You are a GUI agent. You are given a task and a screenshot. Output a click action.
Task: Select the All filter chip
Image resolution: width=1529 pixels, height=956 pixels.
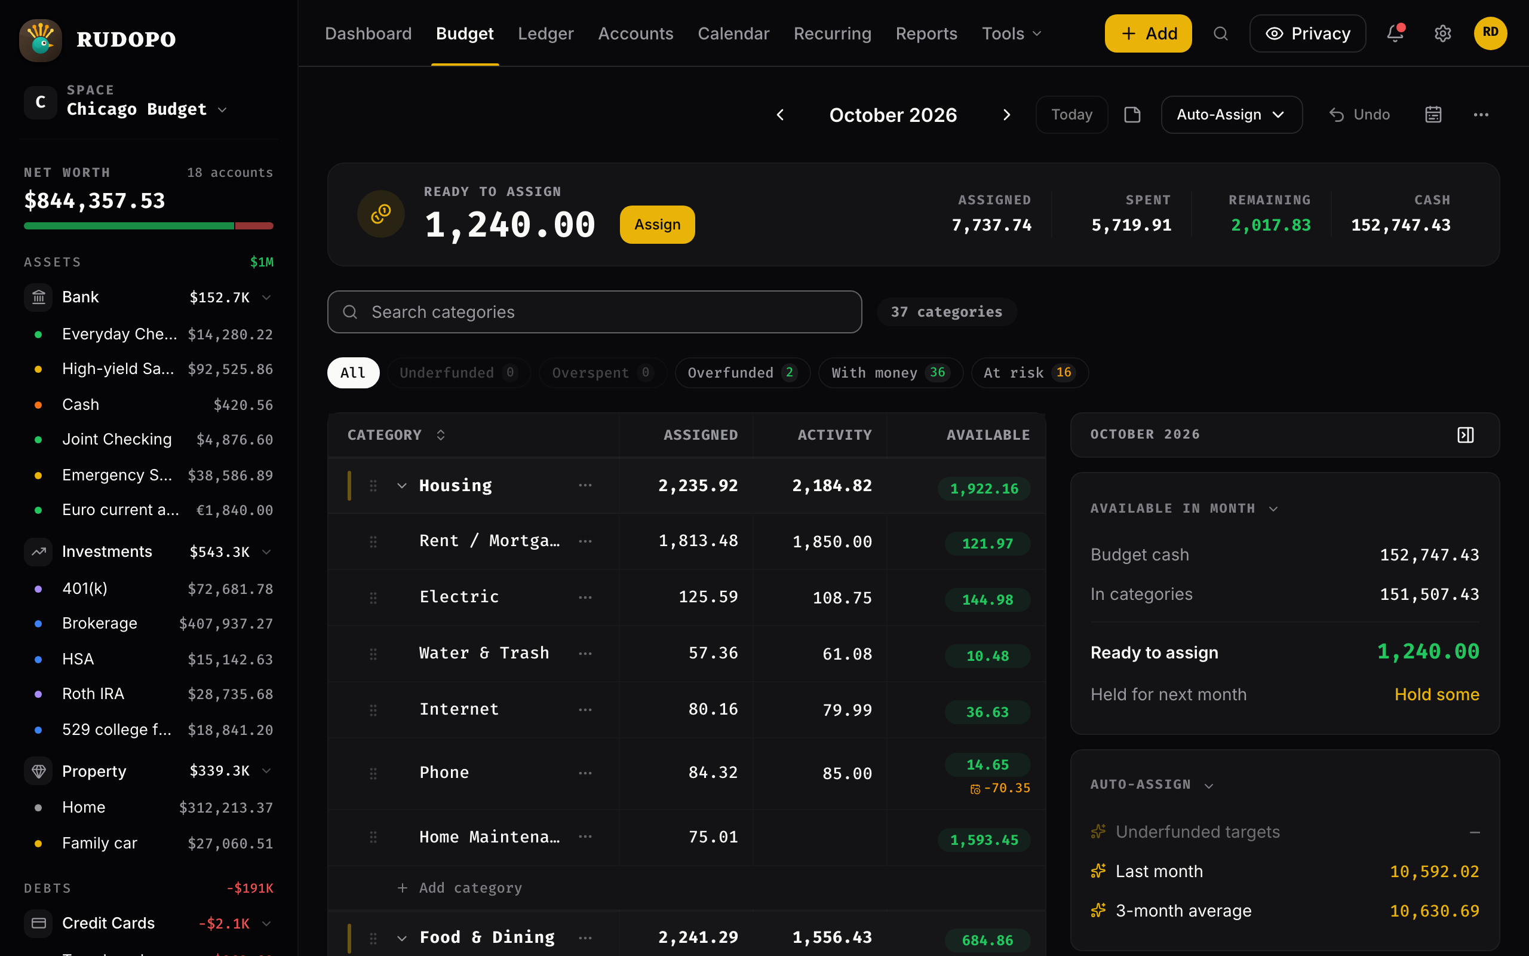click(x=353, y=373)
